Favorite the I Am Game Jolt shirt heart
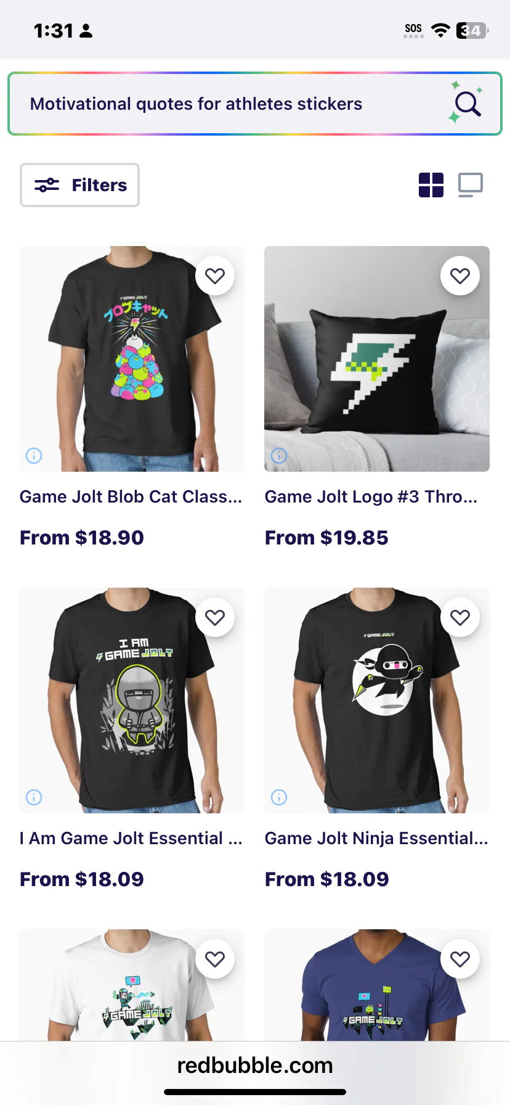 pyautogui.click(x=215, y=617)
